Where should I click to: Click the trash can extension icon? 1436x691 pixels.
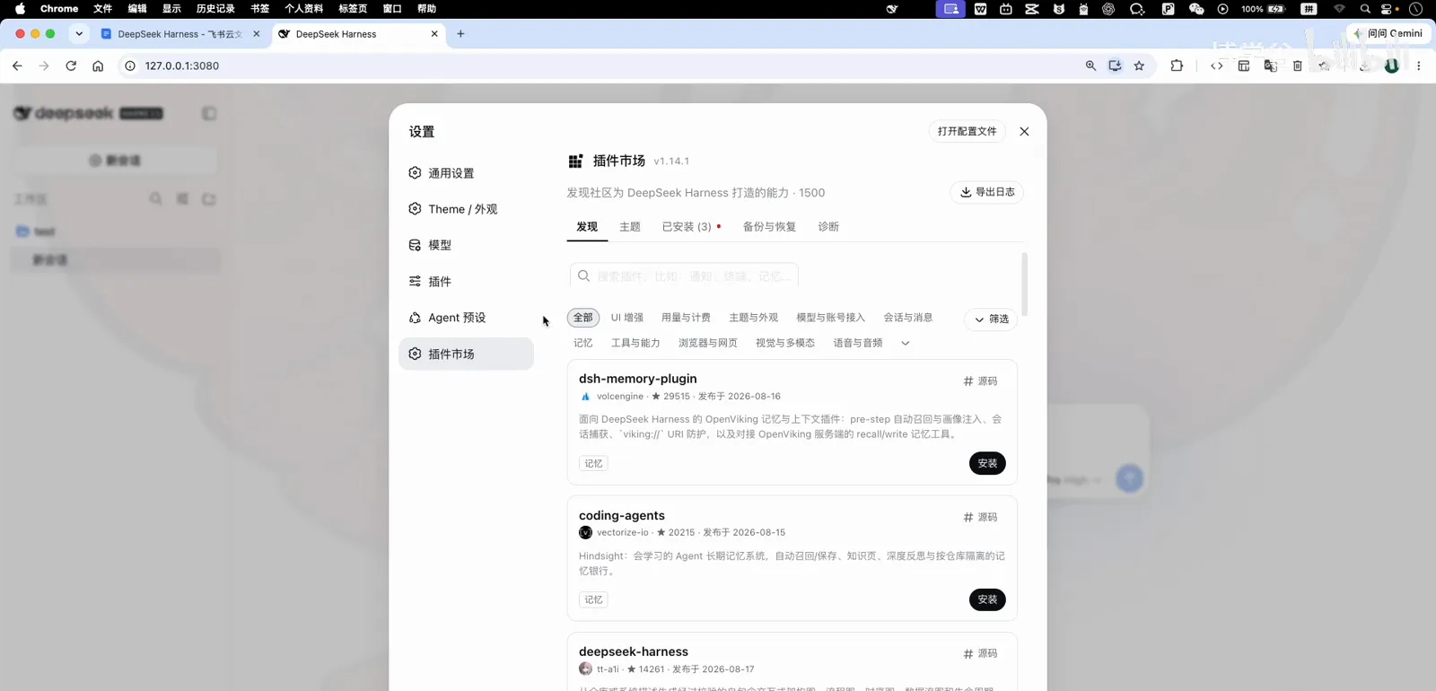(1298, 66)
